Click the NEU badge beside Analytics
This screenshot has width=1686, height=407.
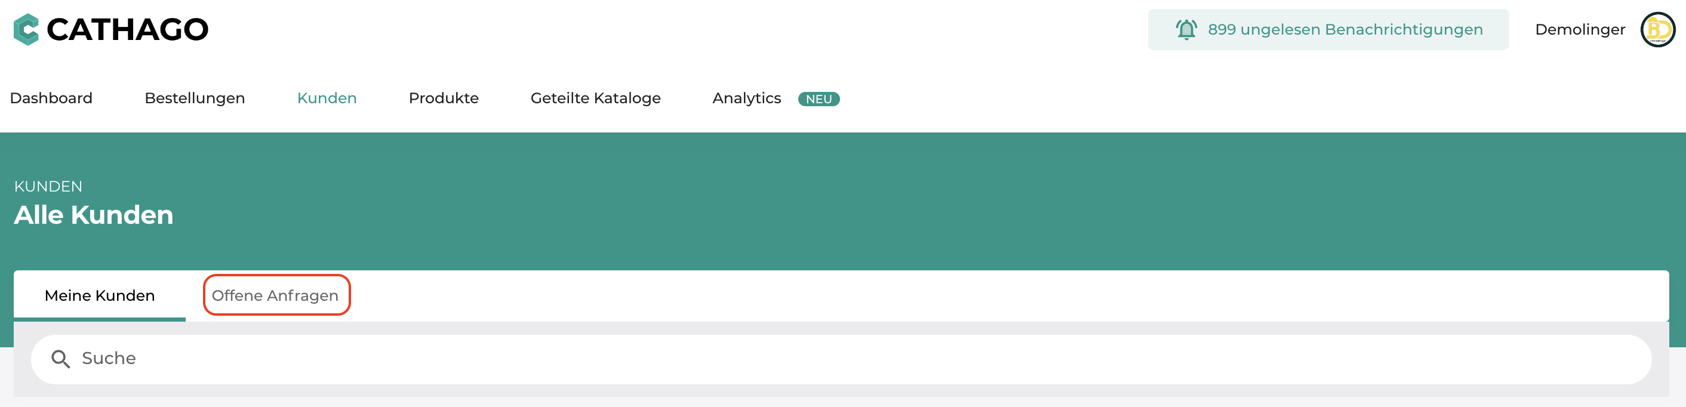pyautogui.click(x=818, y=99)
